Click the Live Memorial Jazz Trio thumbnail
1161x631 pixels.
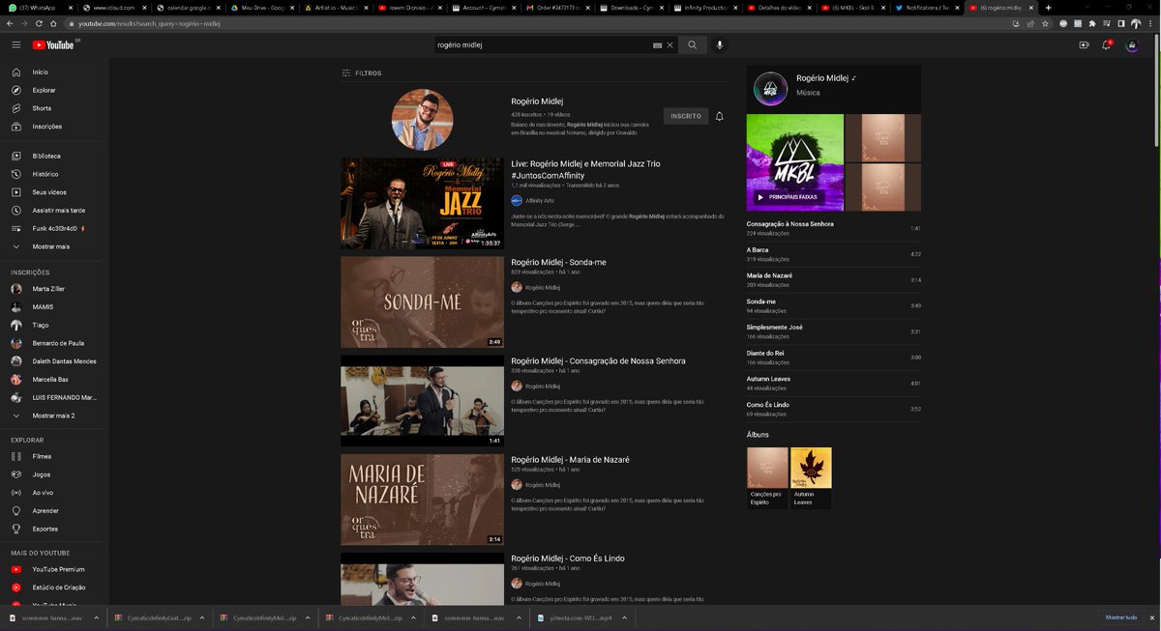(x=422, y=203)
